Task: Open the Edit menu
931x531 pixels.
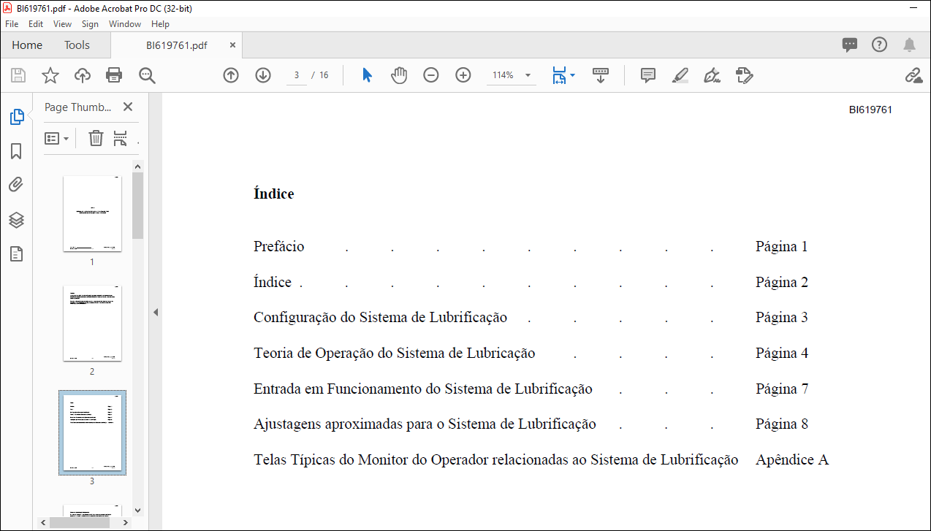Action: (36, 24)
